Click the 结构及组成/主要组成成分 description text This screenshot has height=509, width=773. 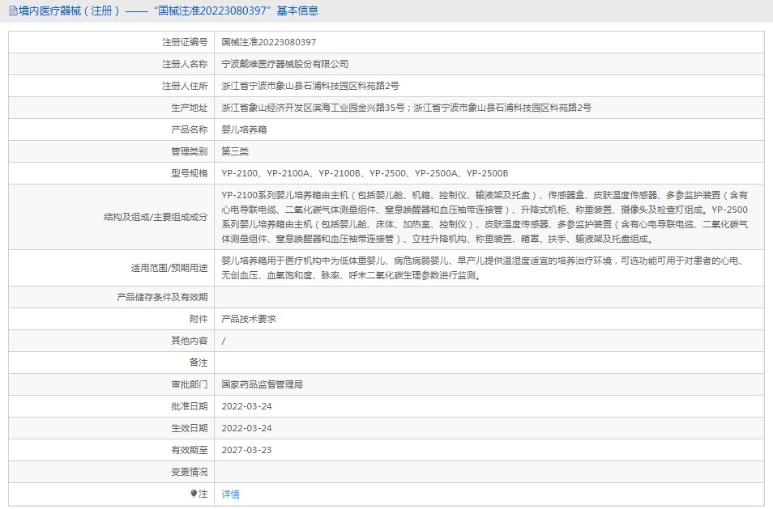coord(485,217)
